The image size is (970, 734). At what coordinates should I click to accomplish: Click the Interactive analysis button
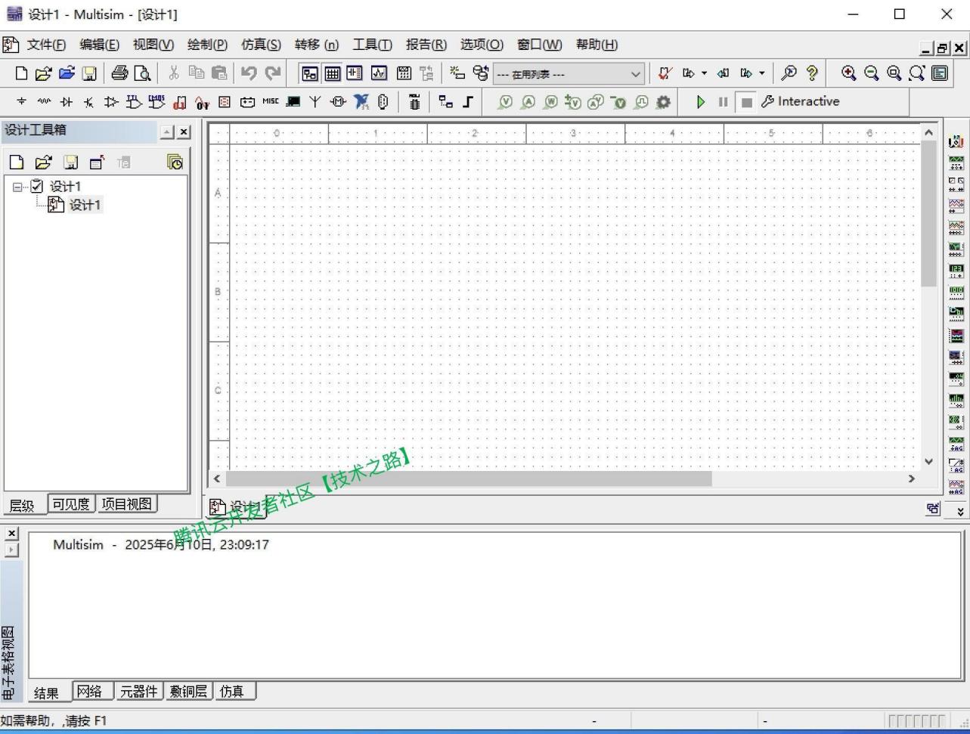tap(800, 101)
